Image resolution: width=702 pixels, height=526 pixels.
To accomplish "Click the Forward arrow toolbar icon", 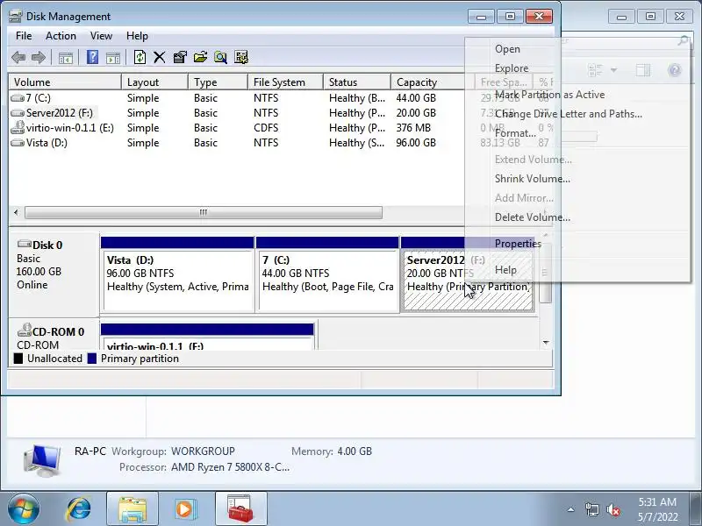I will [39, 57].
